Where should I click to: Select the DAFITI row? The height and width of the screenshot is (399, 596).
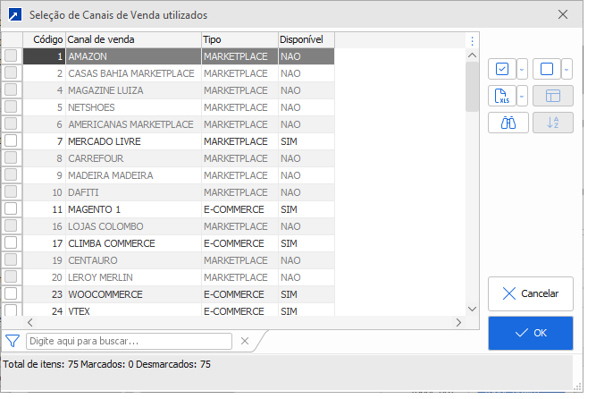click(x=179, y=192)
